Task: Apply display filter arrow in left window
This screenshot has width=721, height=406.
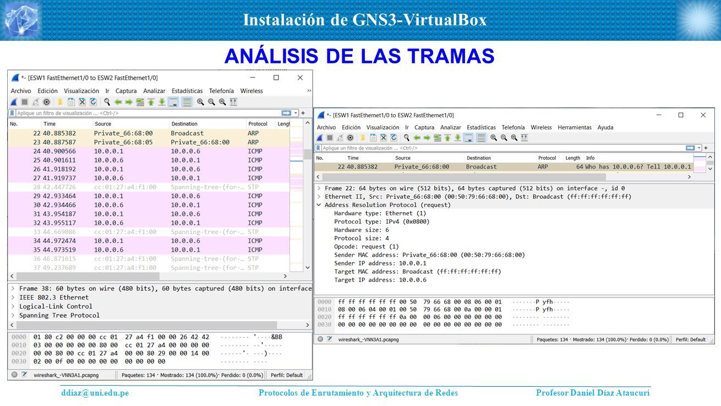Action: click(x=286, y=113)
